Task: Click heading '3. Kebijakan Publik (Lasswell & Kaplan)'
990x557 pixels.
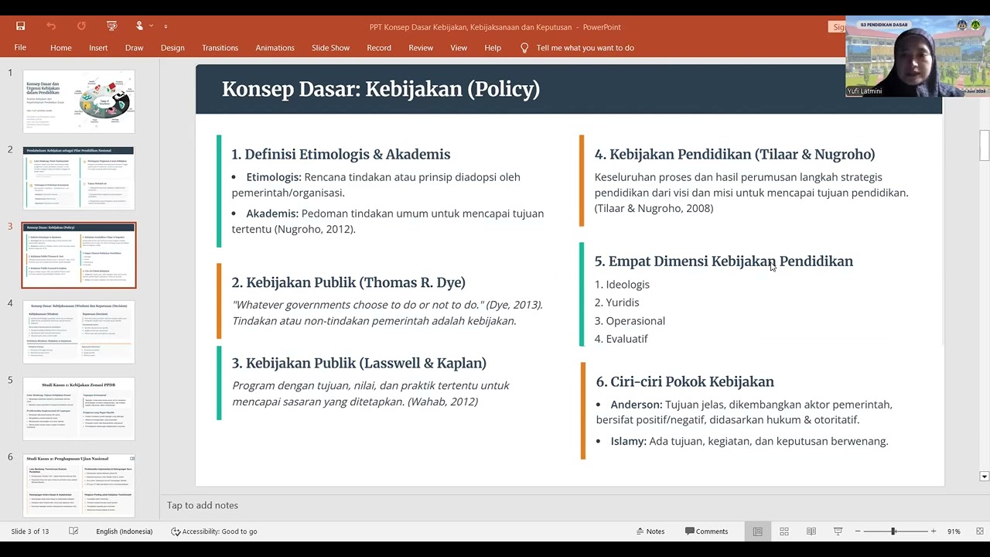Action: (x=359, y=363)
